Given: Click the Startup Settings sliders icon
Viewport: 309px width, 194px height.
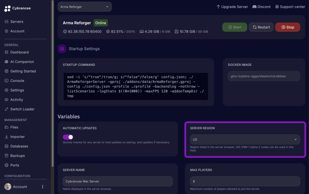Looking at the screenshot, I should point(62,49).
